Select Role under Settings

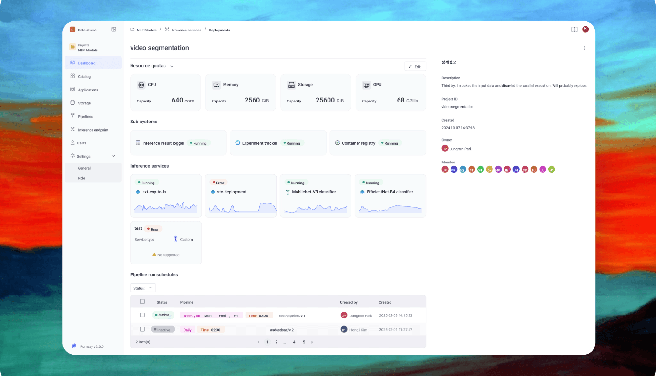[82, 178]
